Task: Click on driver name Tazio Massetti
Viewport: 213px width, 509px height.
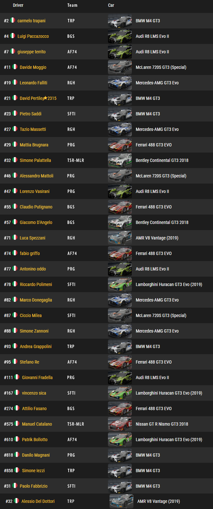Action: (33, 129)
